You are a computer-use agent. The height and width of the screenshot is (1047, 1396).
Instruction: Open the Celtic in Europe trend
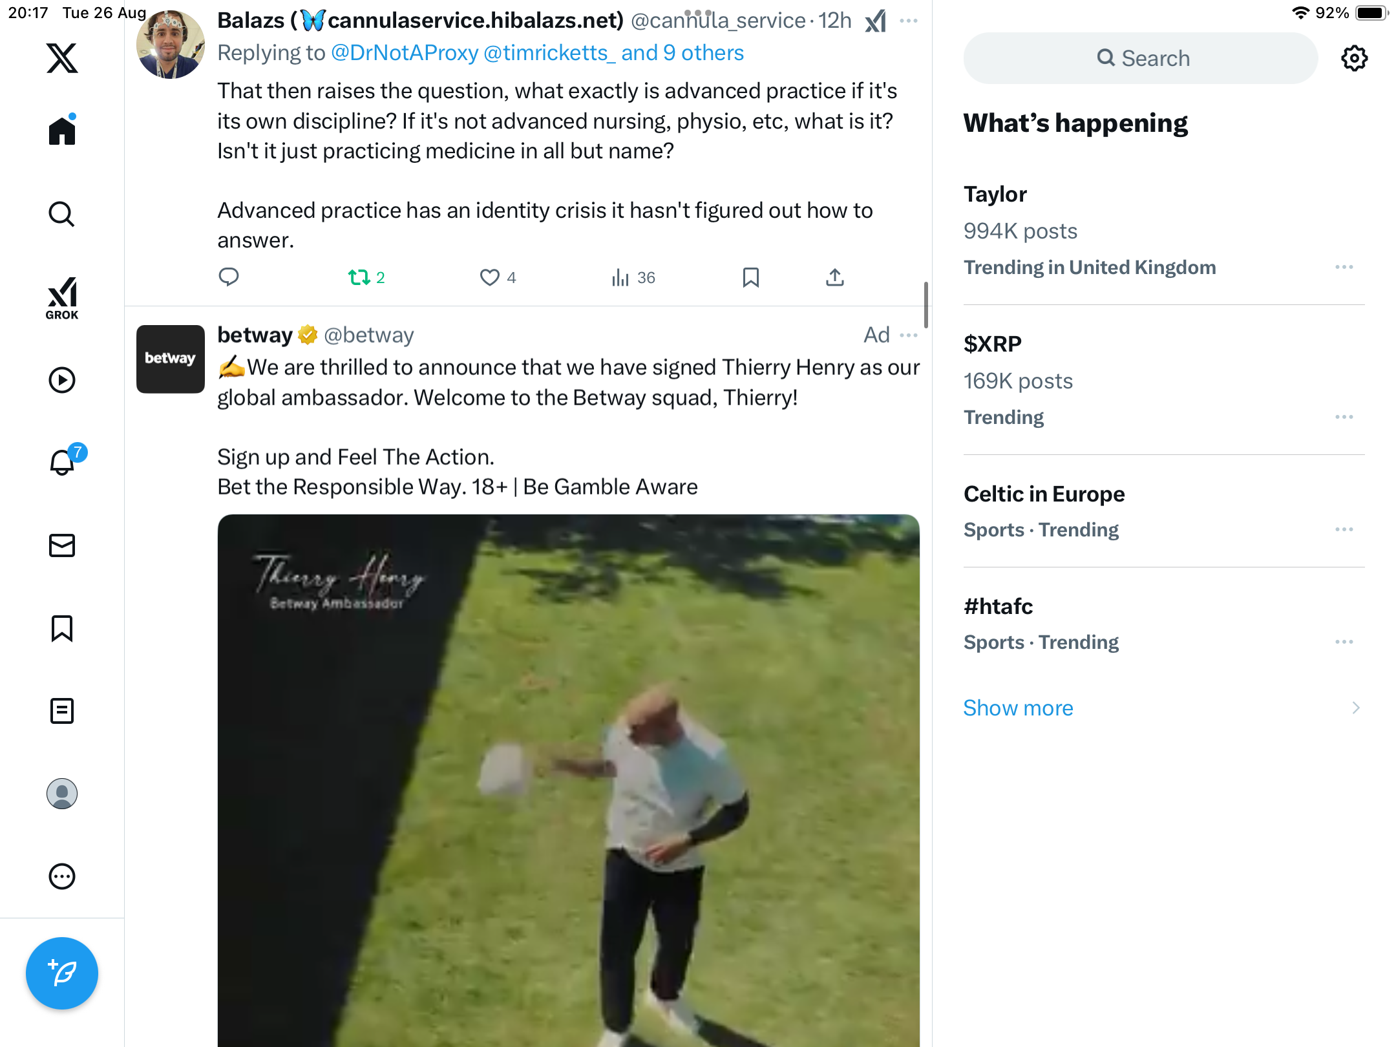[1044, 494]
